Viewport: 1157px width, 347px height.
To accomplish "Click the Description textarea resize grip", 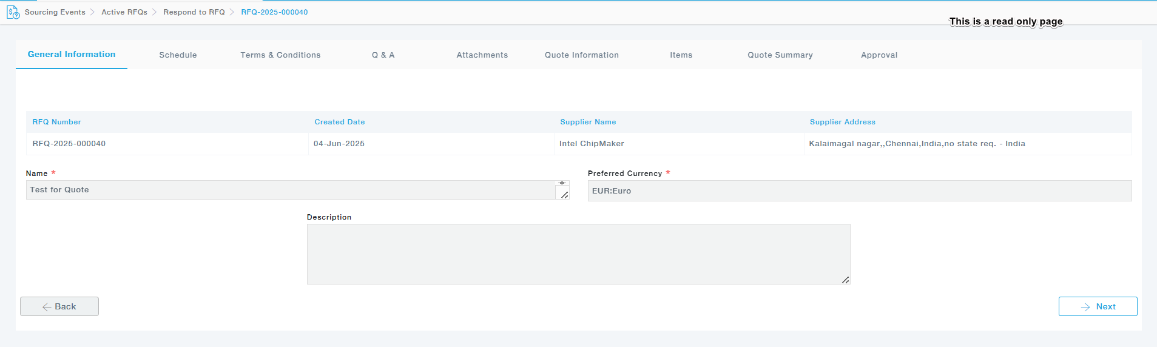I will coord(845,280).
